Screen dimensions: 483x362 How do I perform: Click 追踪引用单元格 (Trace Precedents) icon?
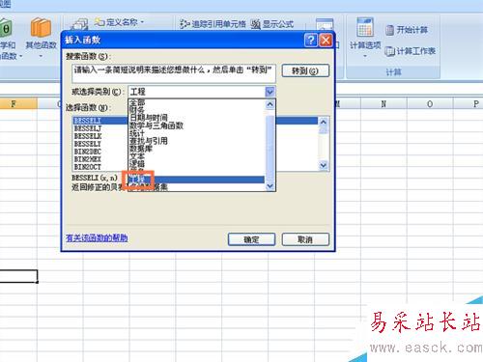185,24
